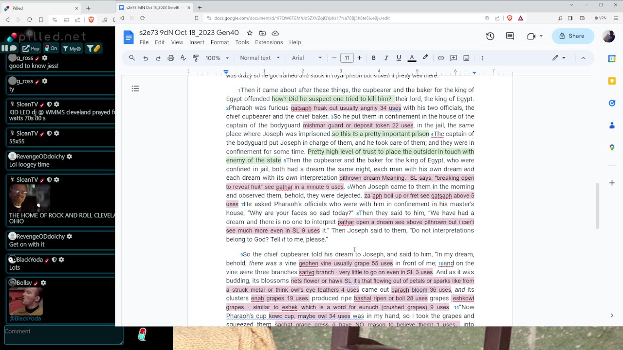View cloud saved document status

click(275, 33)
